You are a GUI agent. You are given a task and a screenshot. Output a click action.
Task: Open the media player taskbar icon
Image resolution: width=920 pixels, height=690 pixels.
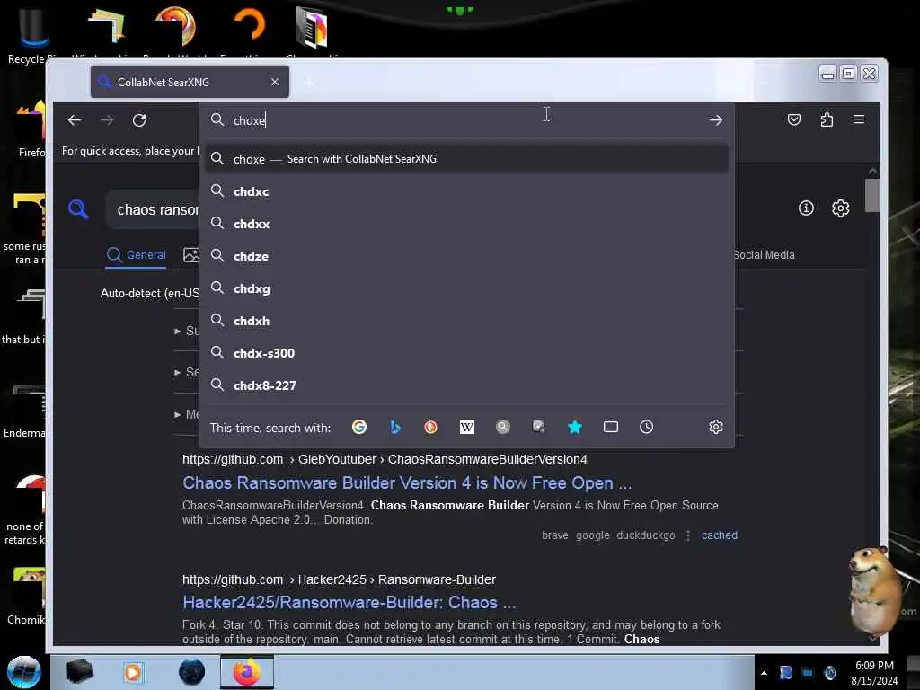tap(133, 672)
